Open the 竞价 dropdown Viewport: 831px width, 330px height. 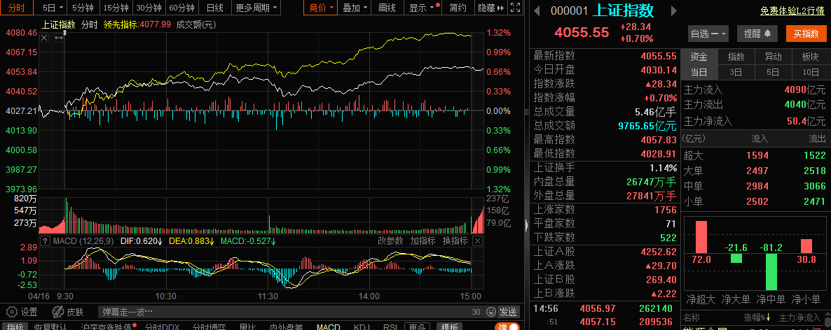322,8
